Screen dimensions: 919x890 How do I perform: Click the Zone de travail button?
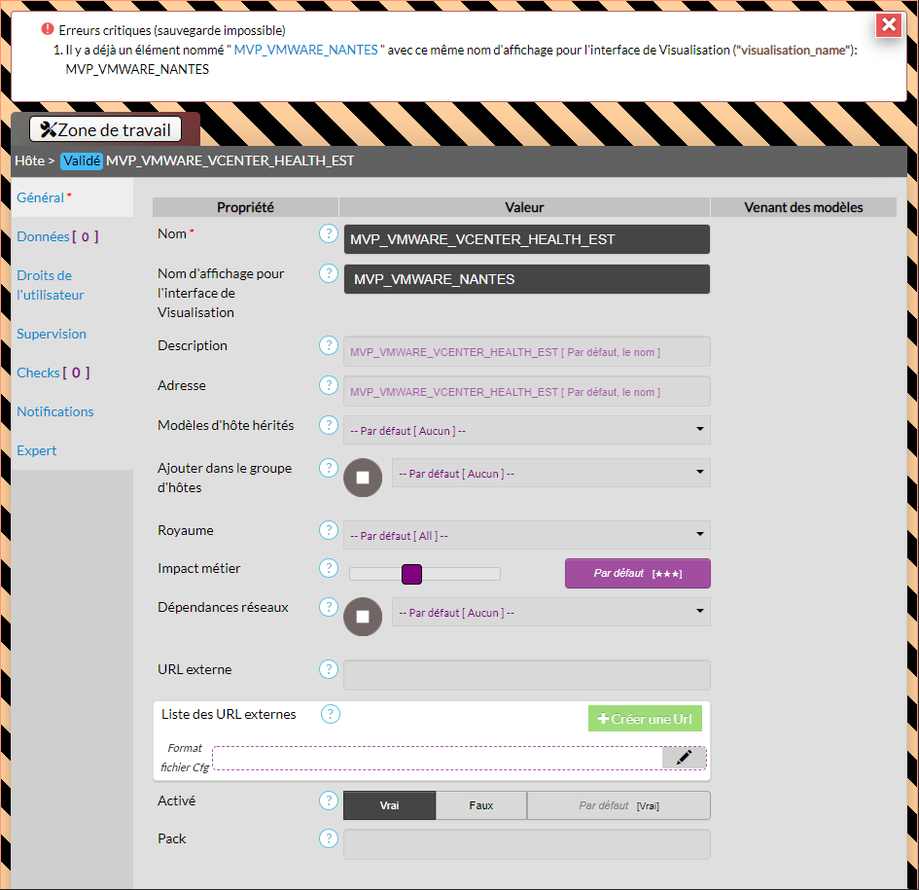point(105,129)
